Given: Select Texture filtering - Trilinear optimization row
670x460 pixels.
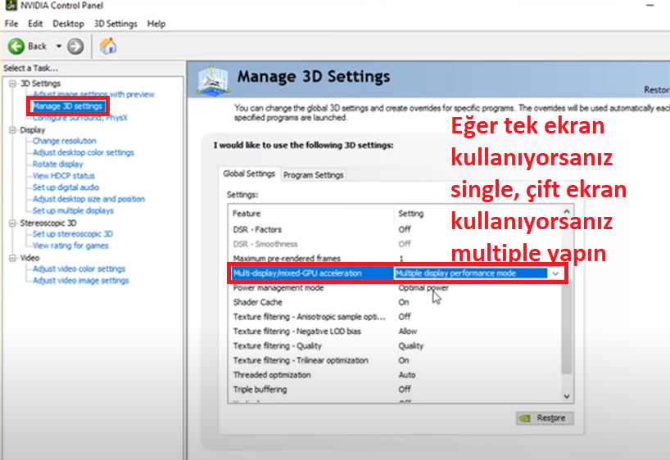Looking at the screenshot, I should [396, 360].
